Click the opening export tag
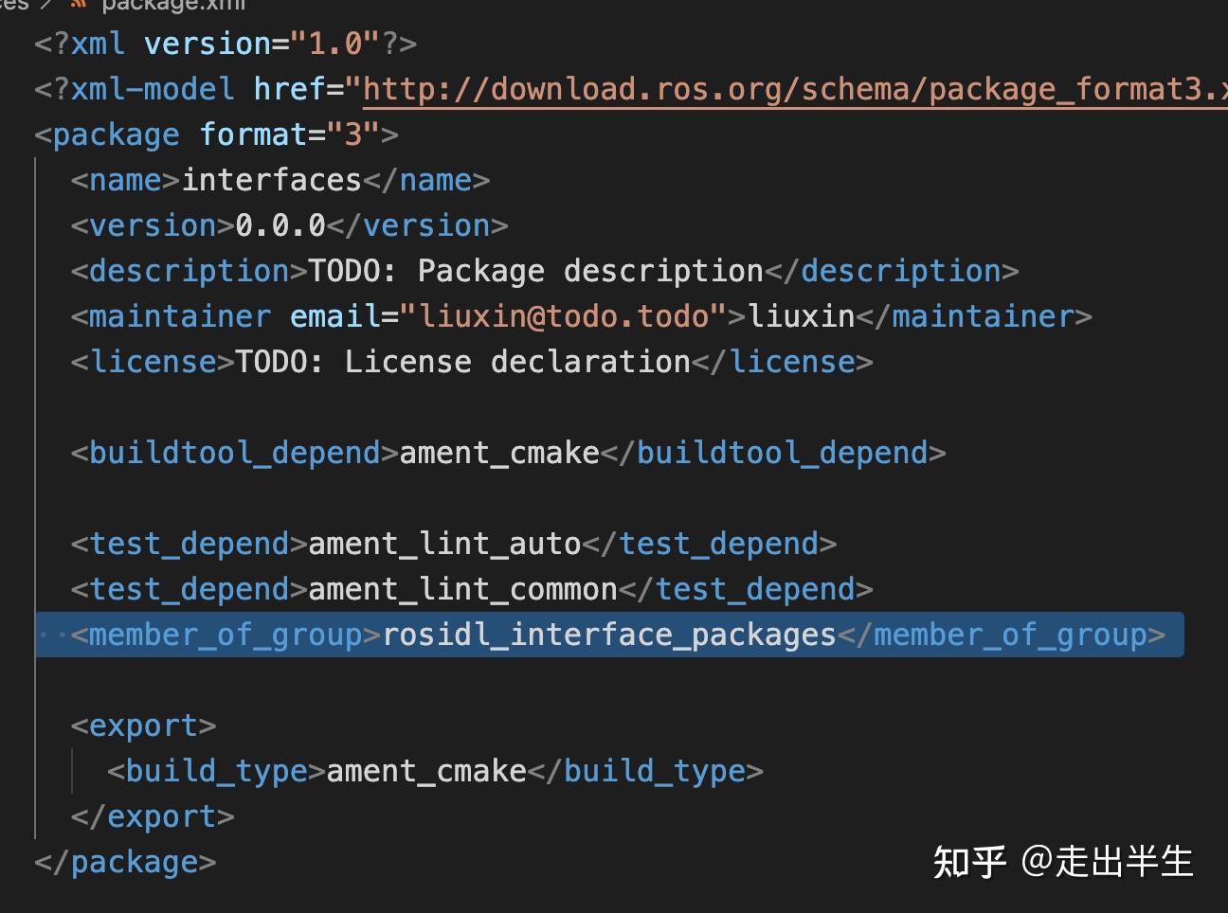This screenshot has height=913, width=1228. pyautogui.click(x=143, y=725)
